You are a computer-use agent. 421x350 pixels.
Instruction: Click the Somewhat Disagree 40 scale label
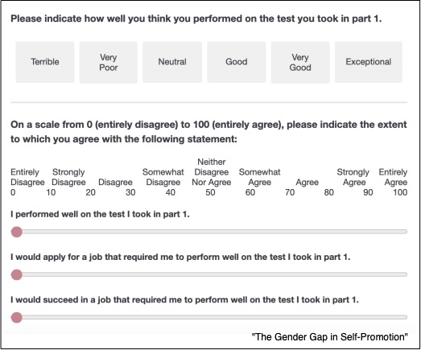click(x=163, y=182)
